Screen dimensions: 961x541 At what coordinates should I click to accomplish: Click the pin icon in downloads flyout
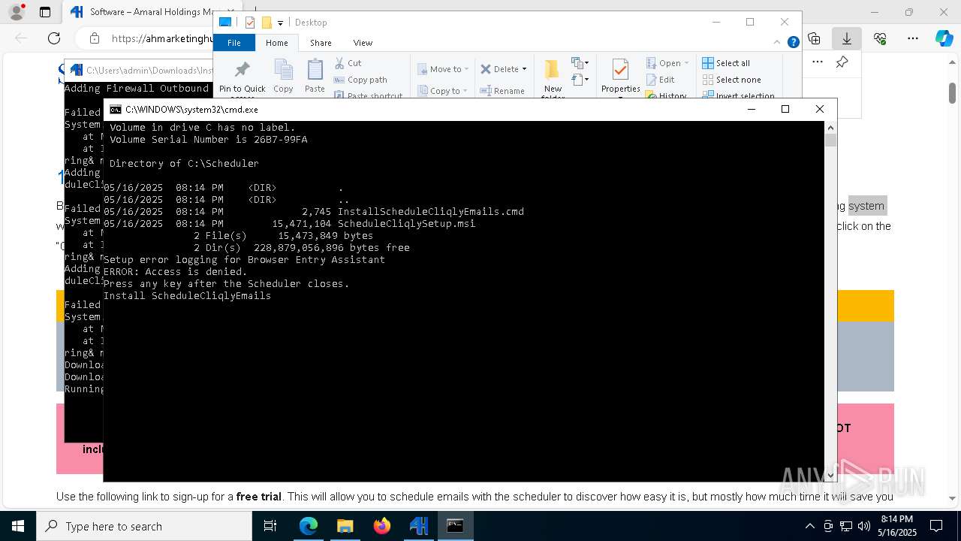click(842, 62)
